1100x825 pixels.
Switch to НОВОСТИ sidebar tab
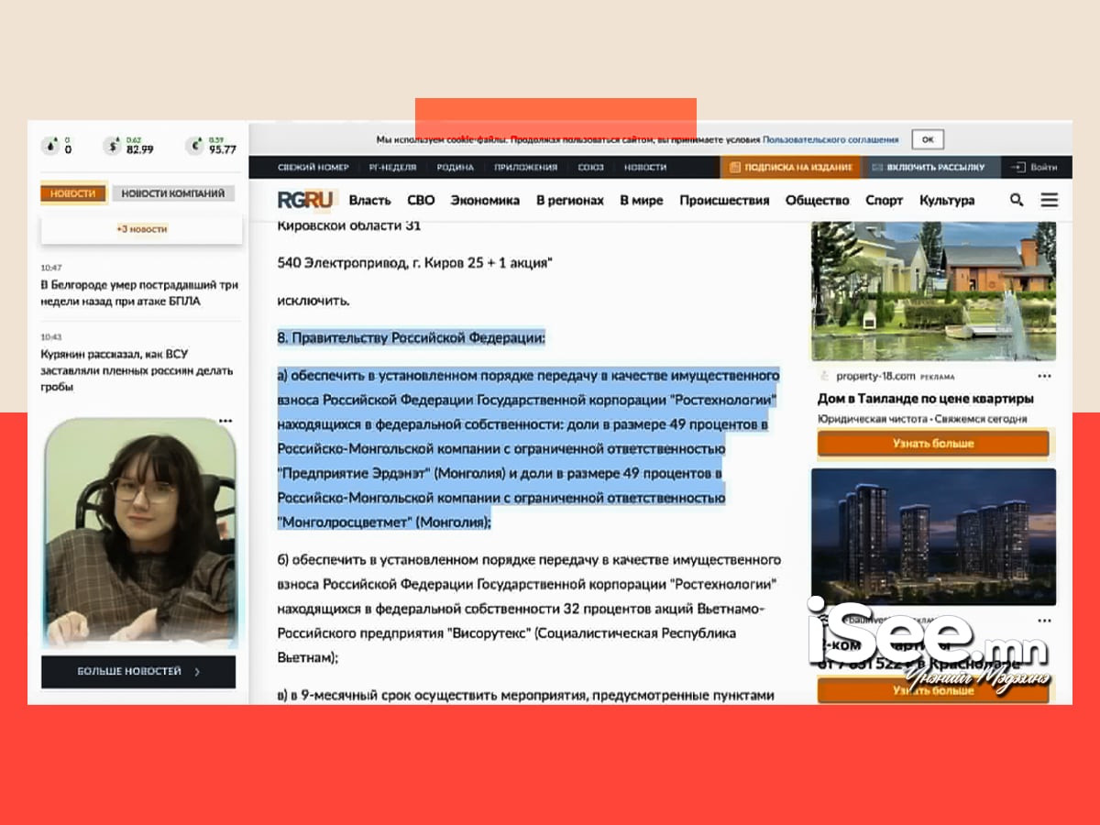click(73, 193)
